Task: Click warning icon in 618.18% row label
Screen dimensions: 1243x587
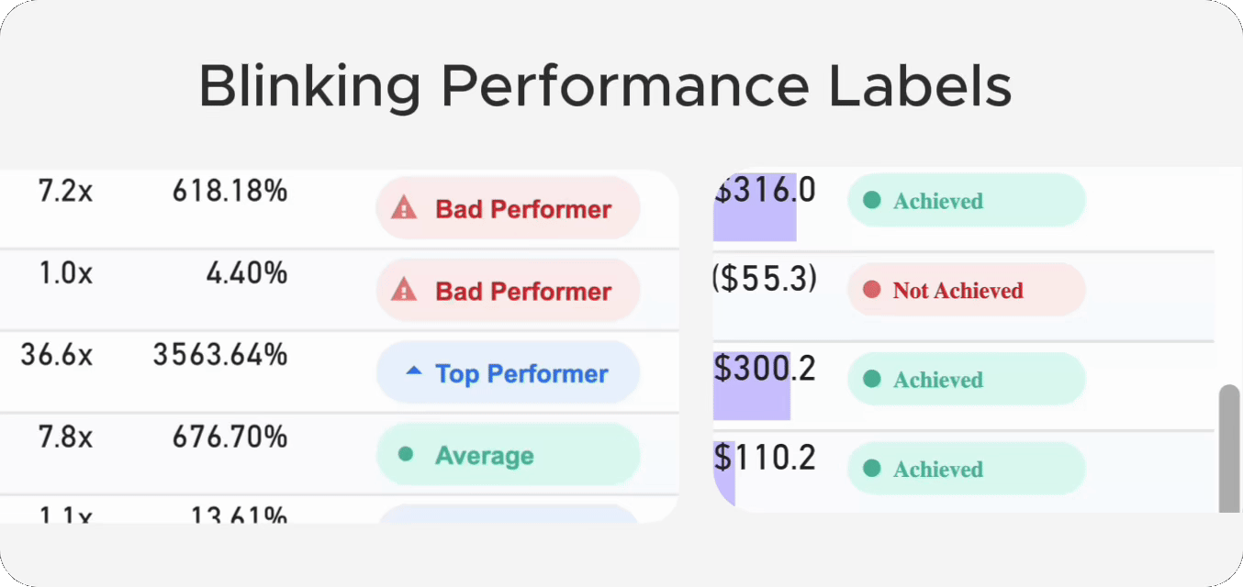Action: coord(404,209)
